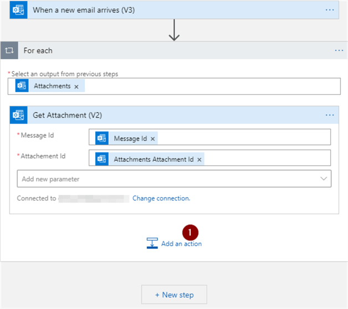Open the For each ellipsis menu

339,50
